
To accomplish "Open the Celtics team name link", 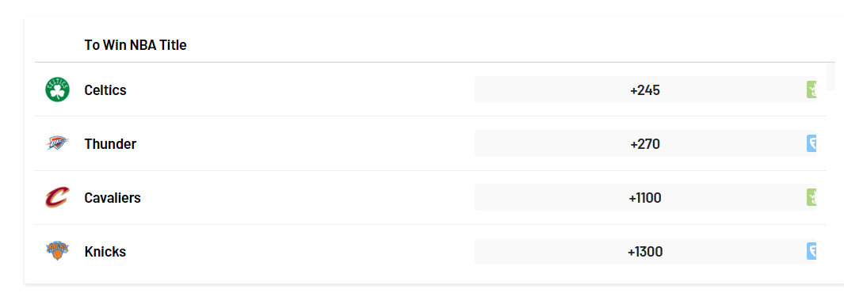I will tap(105, 89).
